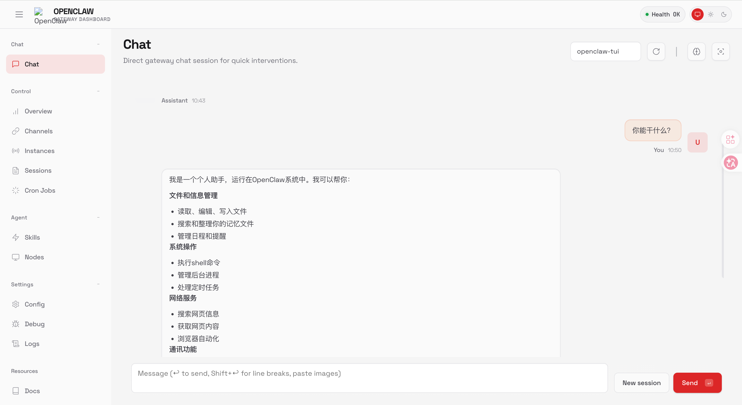Click the hamburger menu icon
742x405 pixels.
19,14
